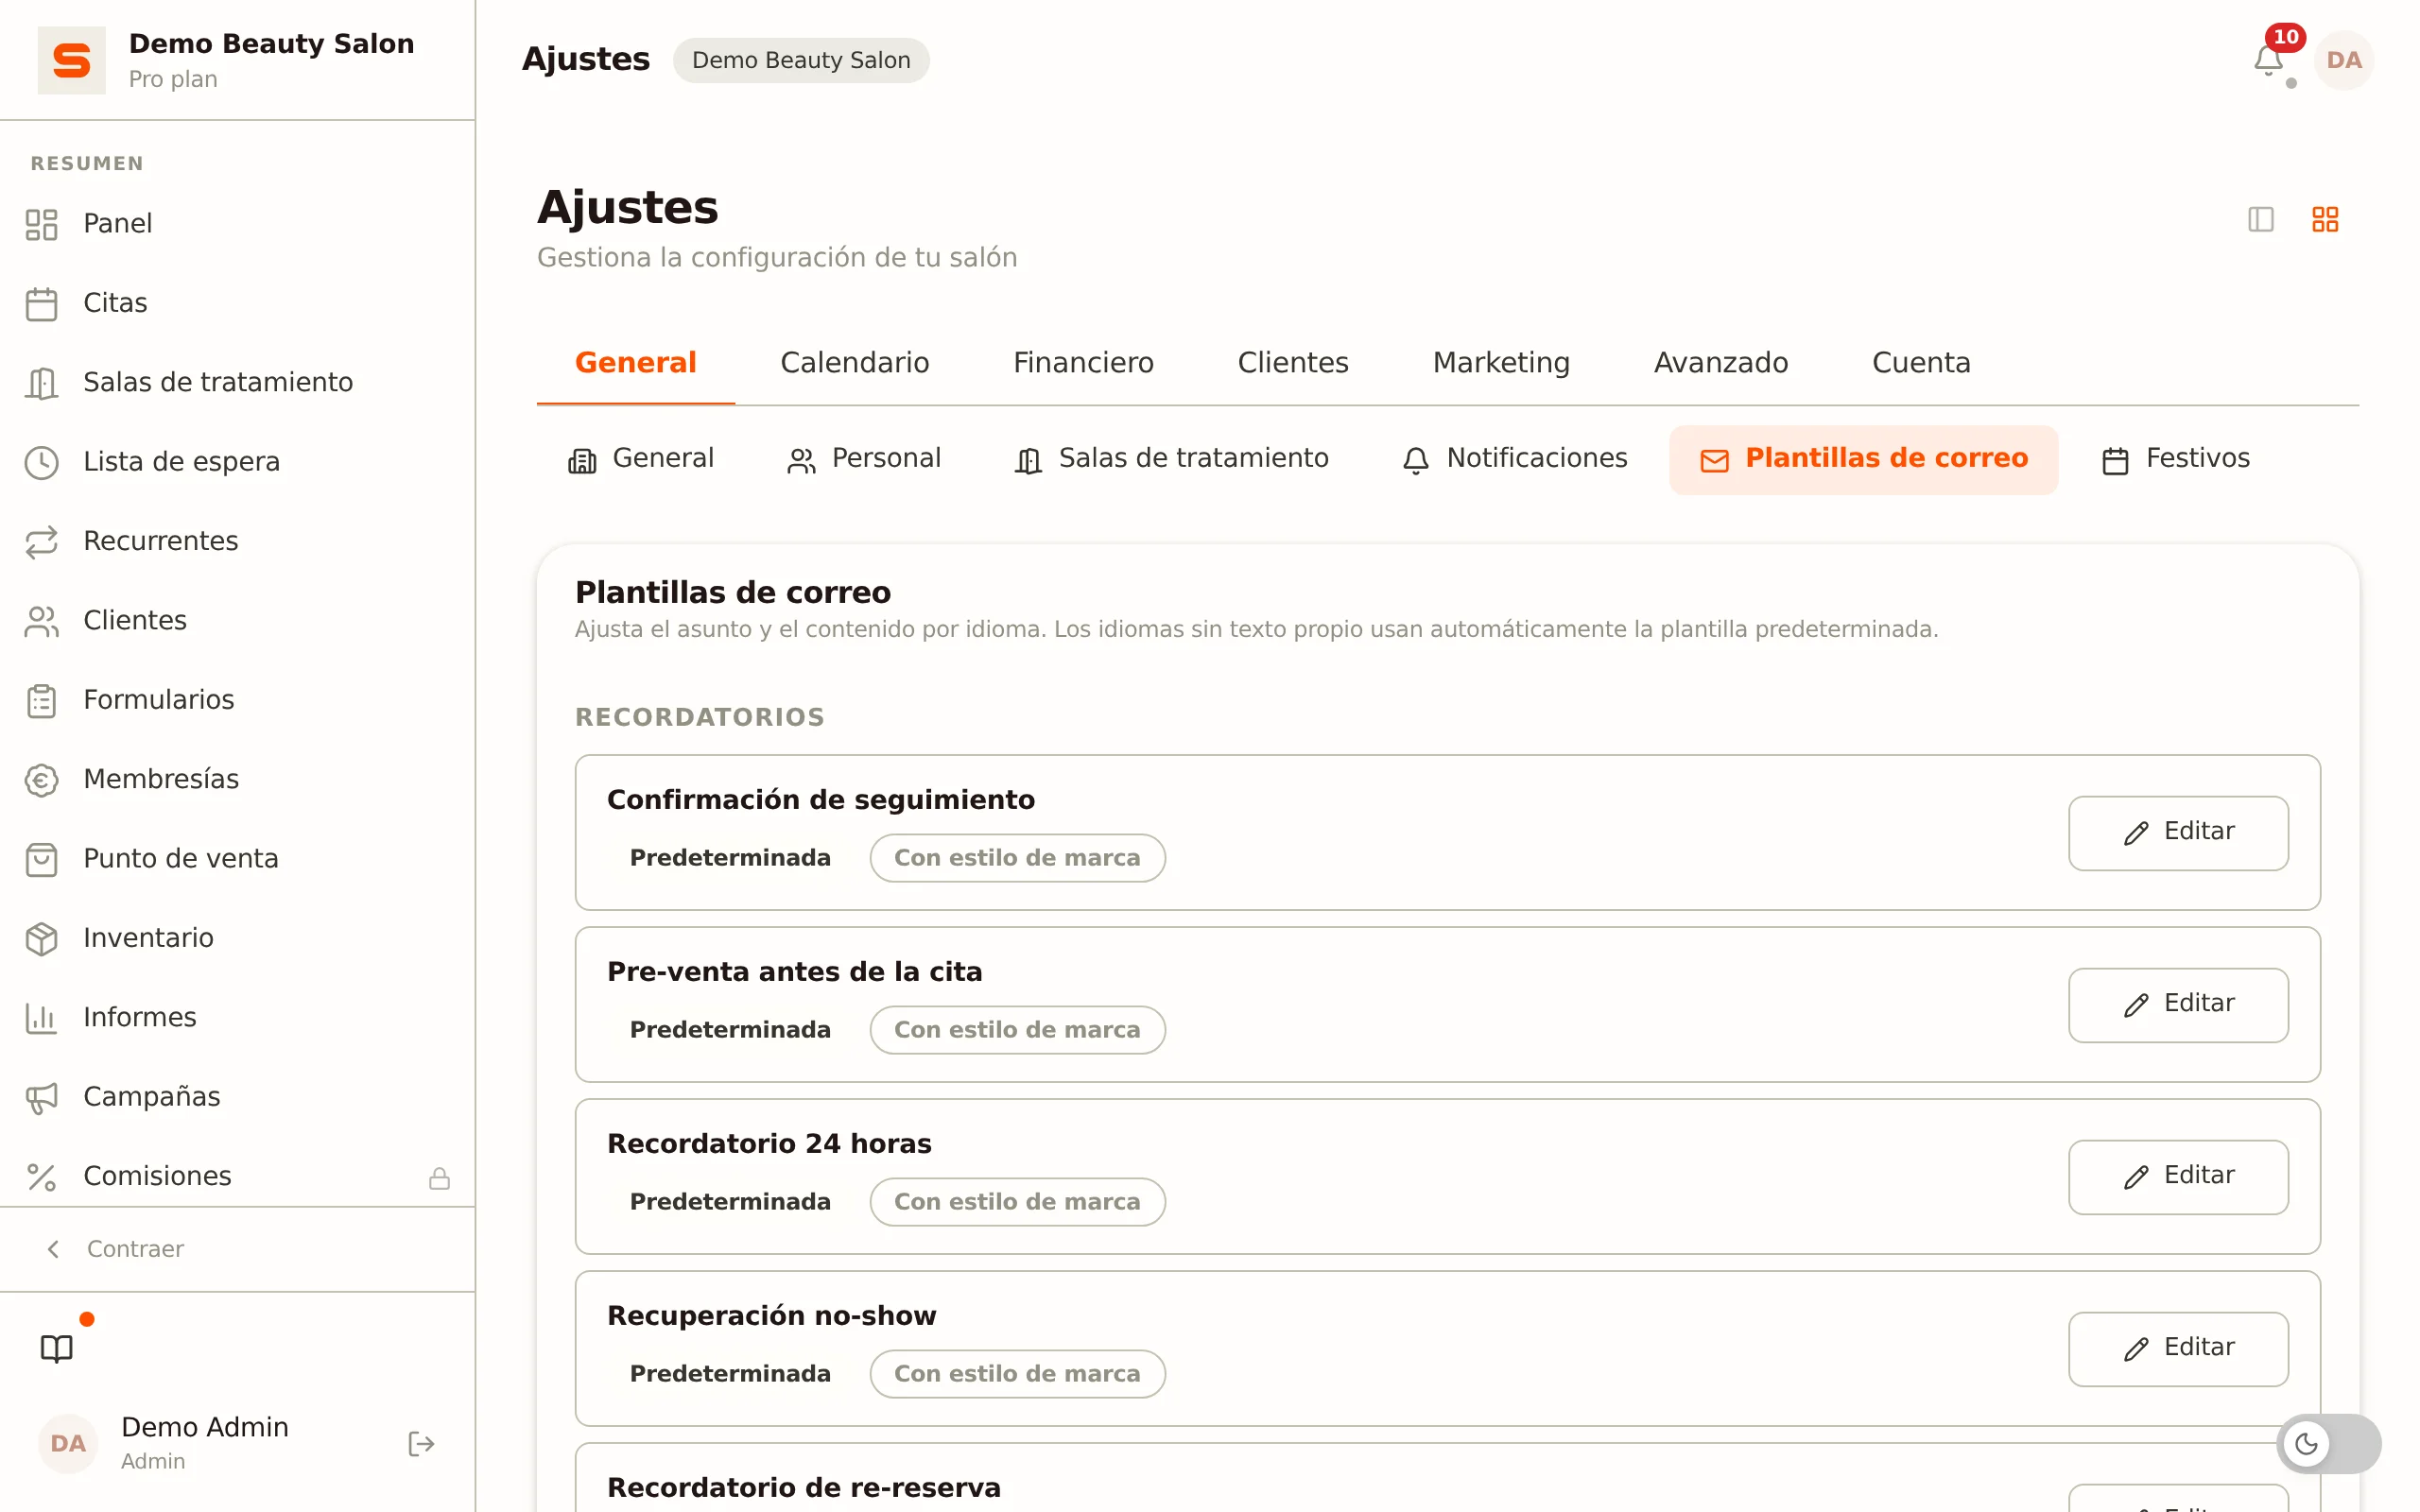The width and height of the screenshot is (2420, 1512).
Task: Switch to the Avanzado tab
Action: pyautogui.click(x=1720, y=362)
